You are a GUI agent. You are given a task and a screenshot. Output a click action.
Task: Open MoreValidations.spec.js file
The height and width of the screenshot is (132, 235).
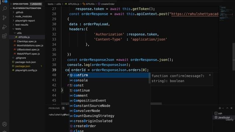(x=30, y=45)
